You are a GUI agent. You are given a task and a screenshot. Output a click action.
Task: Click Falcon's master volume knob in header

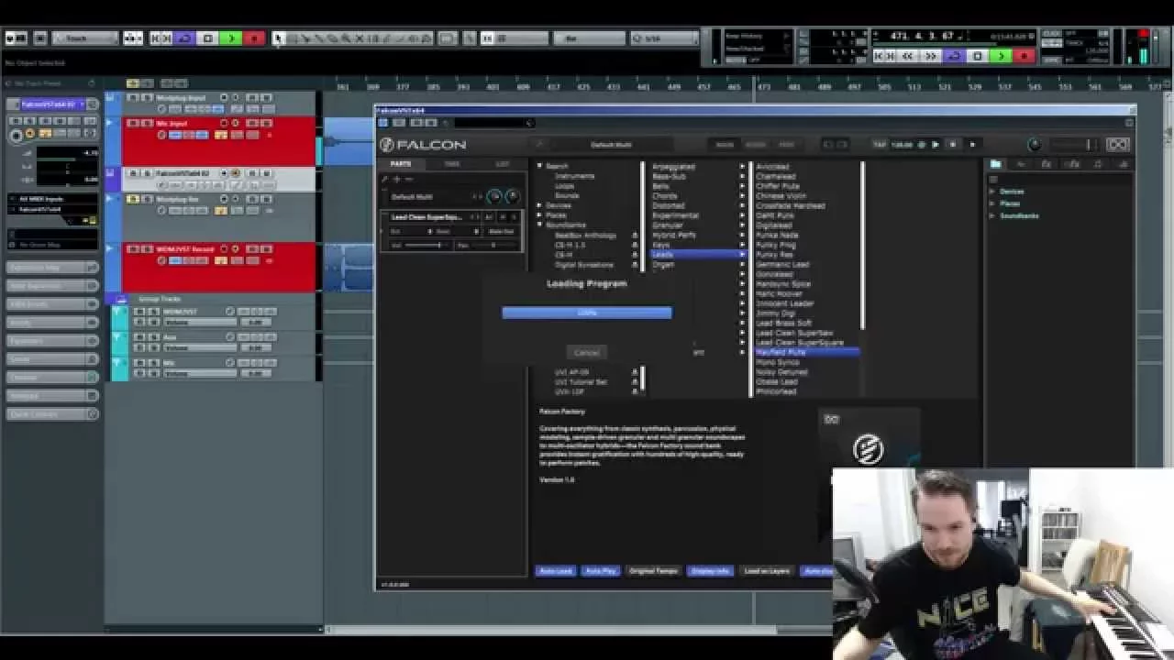(x=1035, y=145)
